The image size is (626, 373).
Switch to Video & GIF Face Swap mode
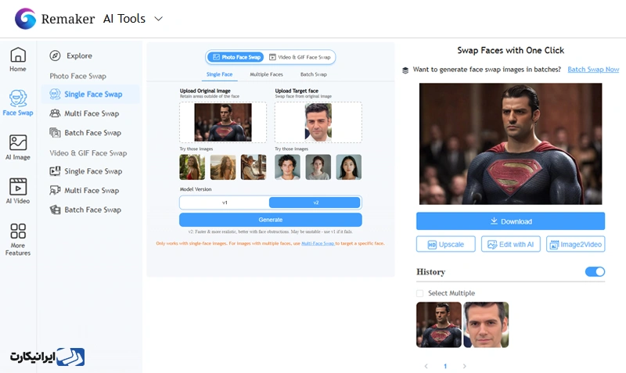pos(300,57)
